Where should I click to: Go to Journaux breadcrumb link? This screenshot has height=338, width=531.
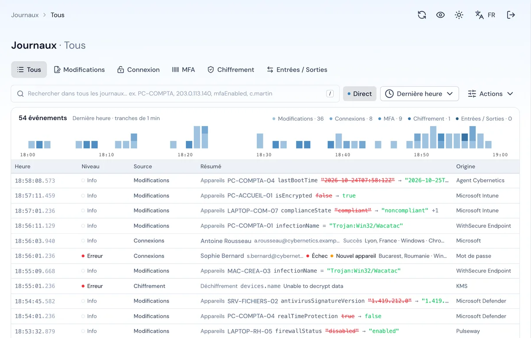[25, 15]
